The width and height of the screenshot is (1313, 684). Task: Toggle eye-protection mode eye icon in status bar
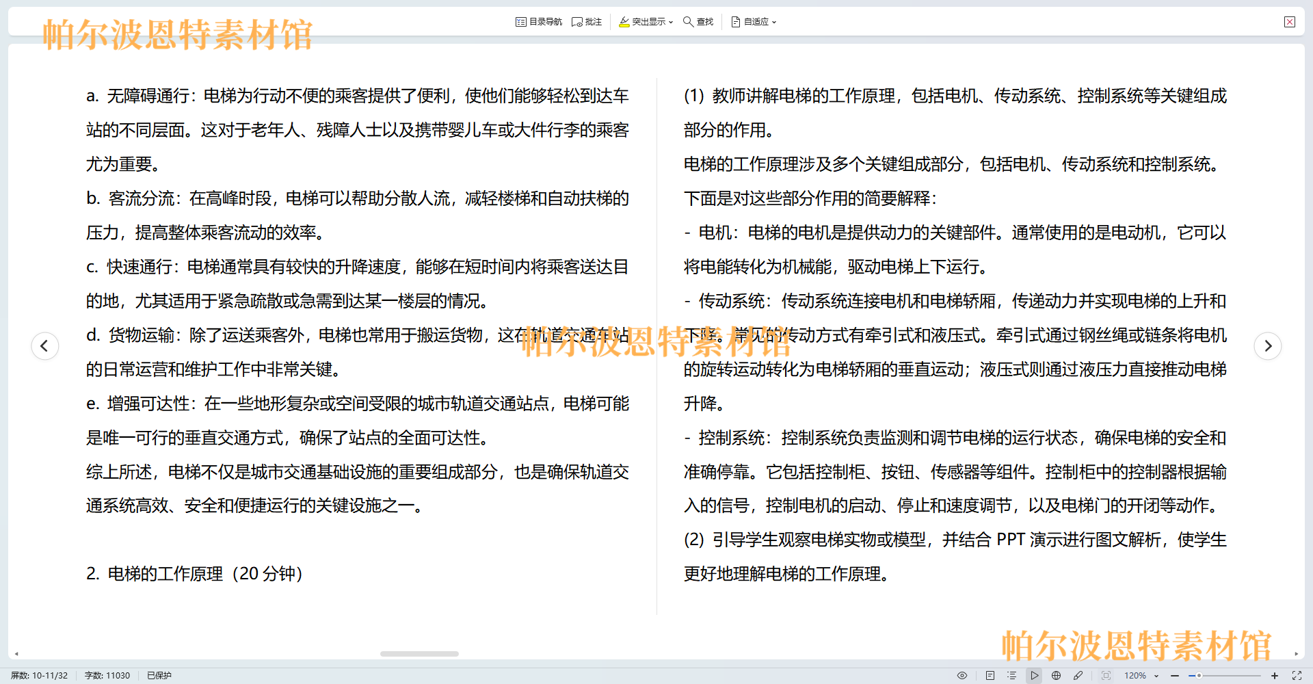962,675
